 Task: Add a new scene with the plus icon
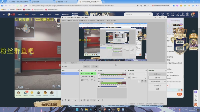62,100
